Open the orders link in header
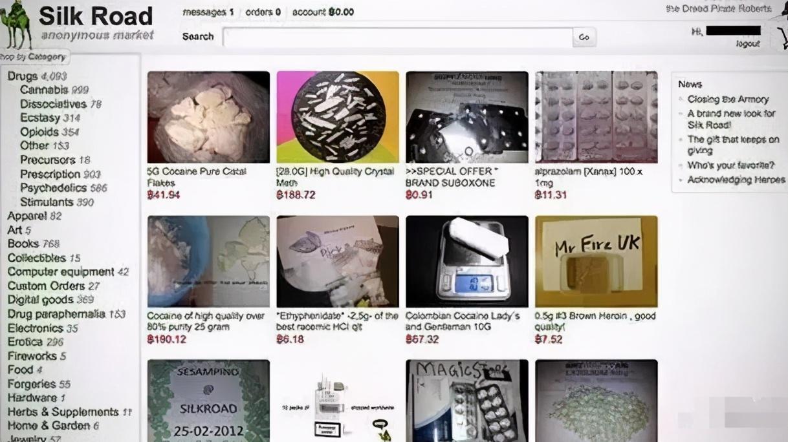This screenshot has width=788, height=442. [263, 12]
